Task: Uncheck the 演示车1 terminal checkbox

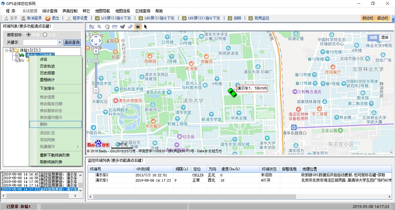Action: click(x=17, y=55)
